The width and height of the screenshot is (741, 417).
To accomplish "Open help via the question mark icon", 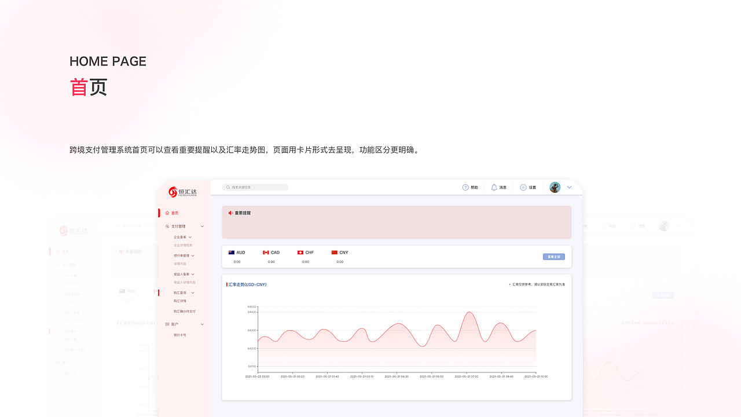I will click(x=465, y=188).
